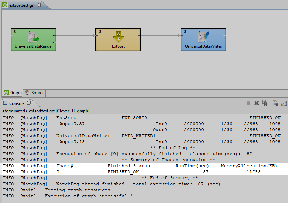The image size is (288, 203).
Task: Select the UniversalDataWriter component
Action: [203, 40]
